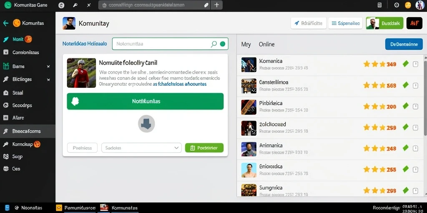Click the magnifier icon in the search field

(214, 44)
